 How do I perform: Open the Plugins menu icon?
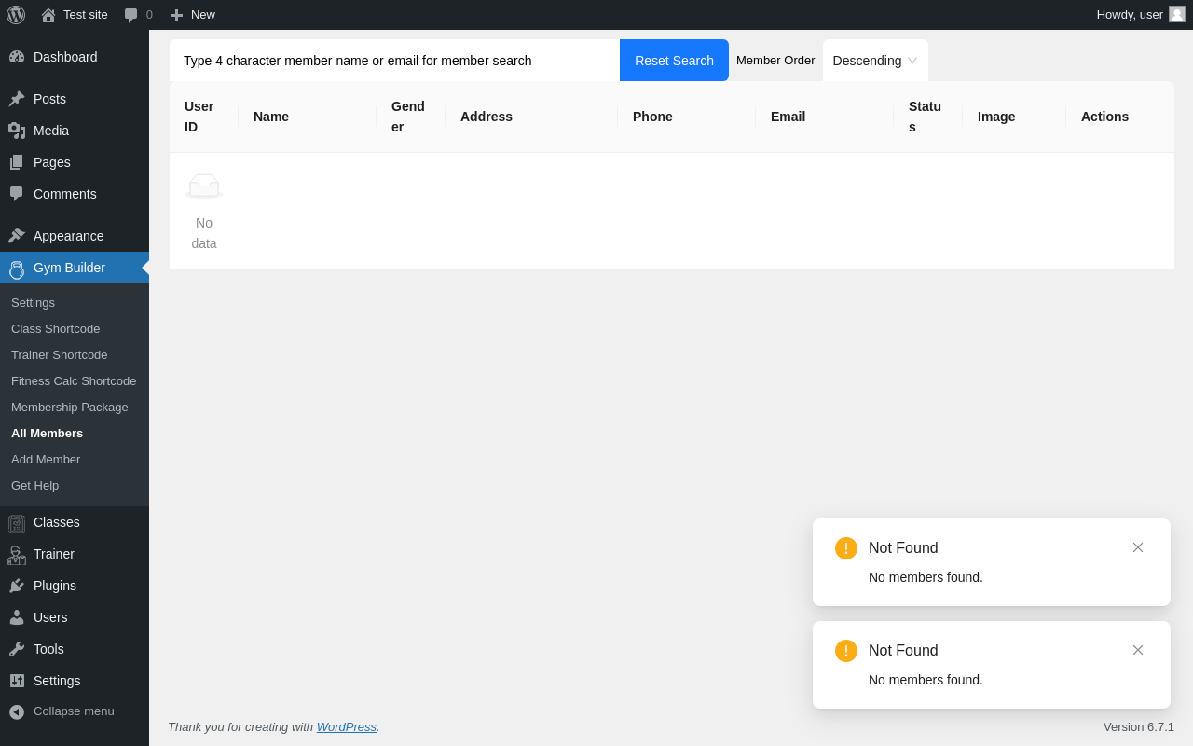click(17, 586)
